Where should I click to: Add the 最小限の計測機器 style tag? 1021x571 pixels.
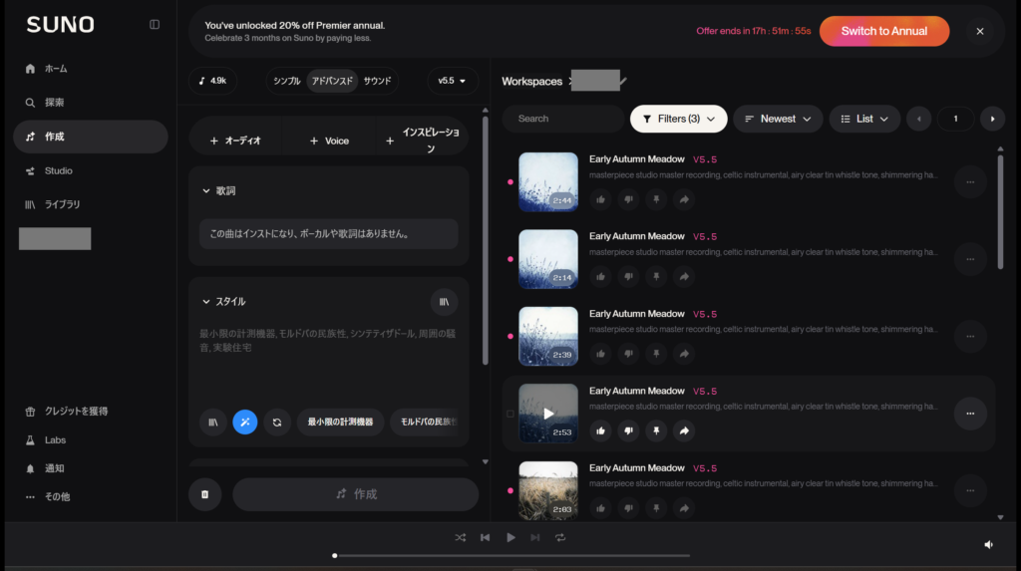pos(341,422)
